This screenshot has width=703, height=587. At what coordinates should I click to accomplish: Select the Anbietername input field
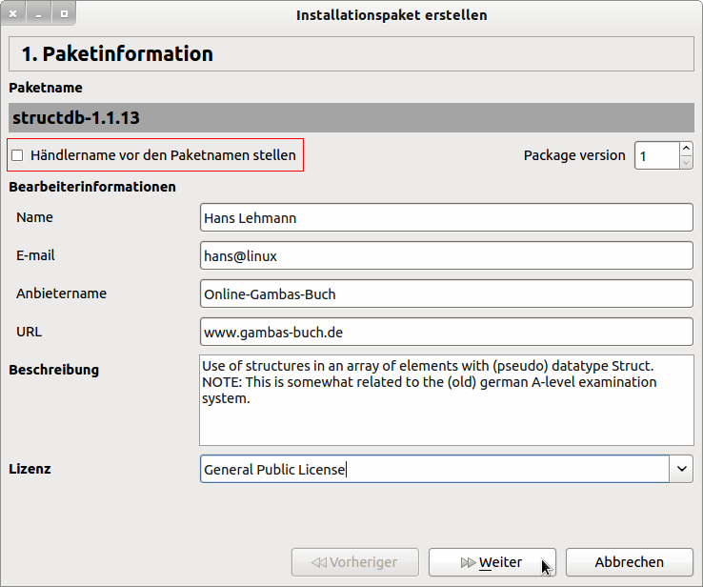[446, 293]
